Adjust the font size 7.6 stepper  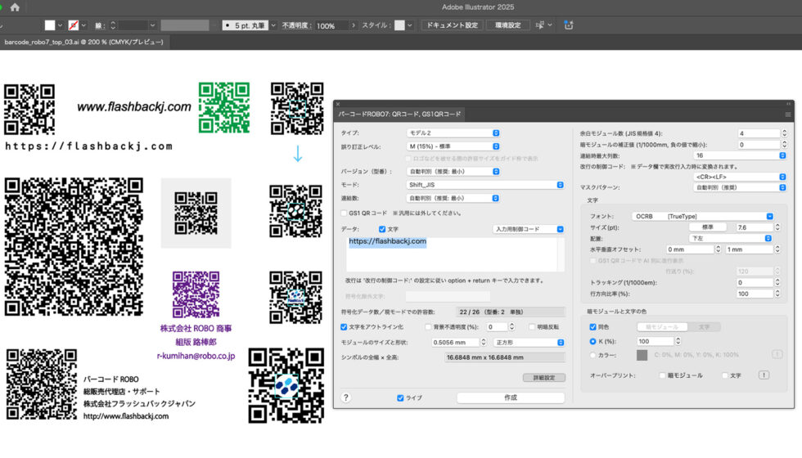pyautogui.click(x=777, y=227)
